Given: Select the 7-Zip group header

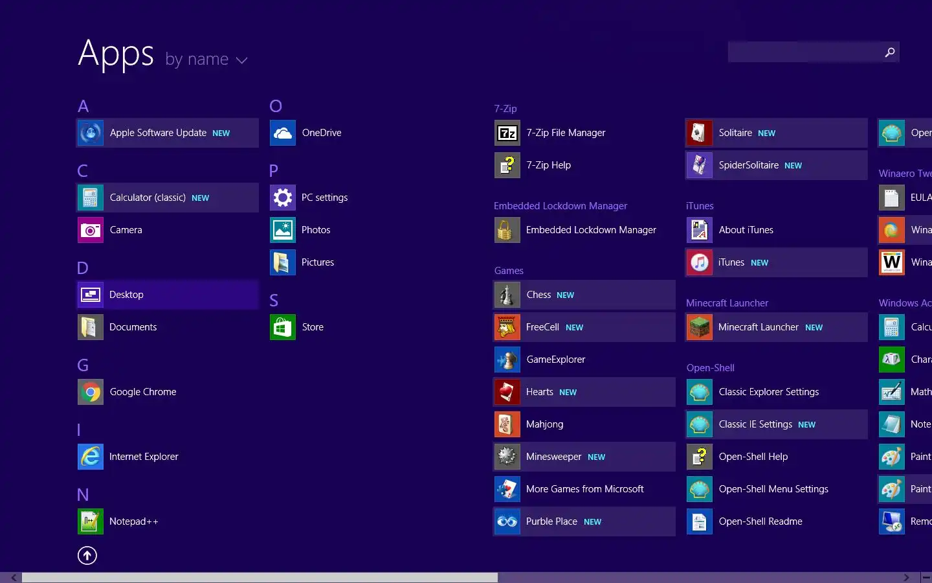Looking at the screenshot, I should 505,109.
